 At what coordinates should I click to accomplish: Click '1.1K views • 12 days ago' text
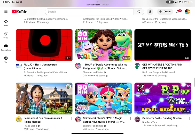(x=37, y=22)
